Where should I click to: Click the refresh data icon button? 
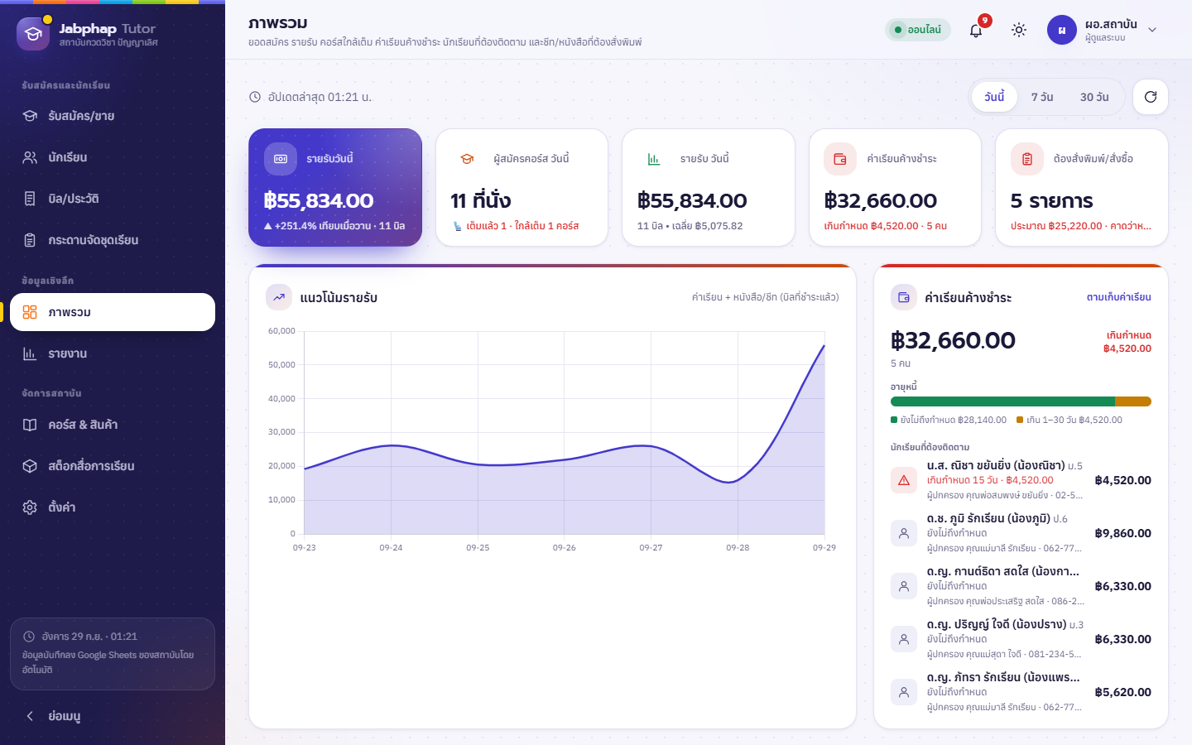click(1151, 97)
